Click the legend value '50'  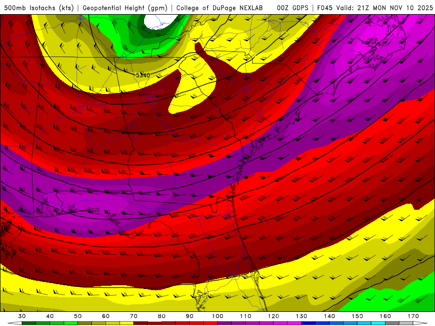click(x=78, y=316)
